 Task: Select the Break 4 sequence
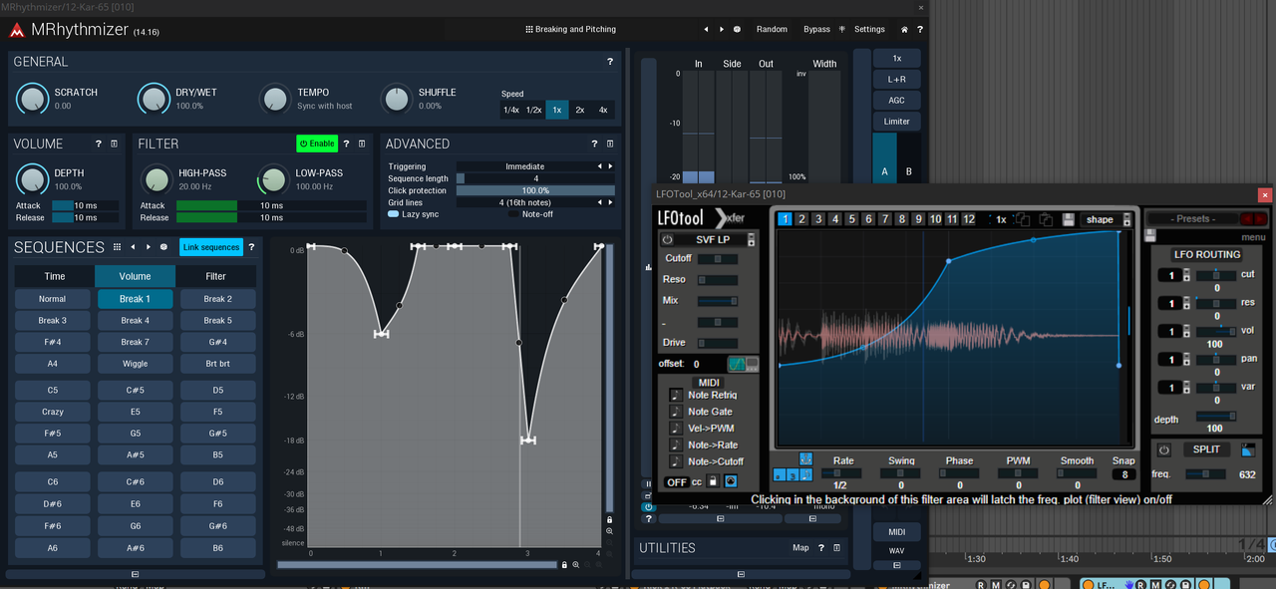tap(135, 321)
